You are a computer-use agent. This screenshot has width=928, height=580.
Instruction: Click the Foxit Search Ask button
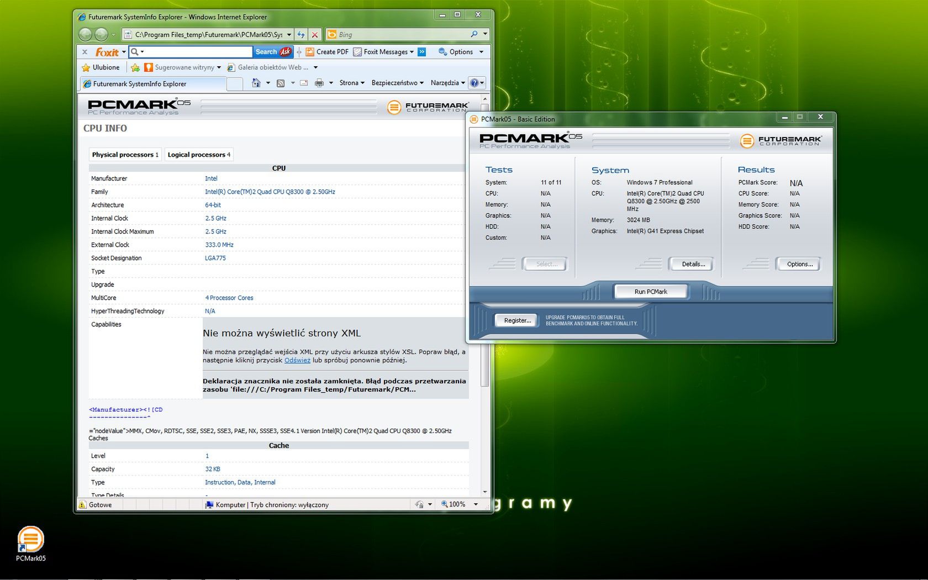(x=273, y=52)
